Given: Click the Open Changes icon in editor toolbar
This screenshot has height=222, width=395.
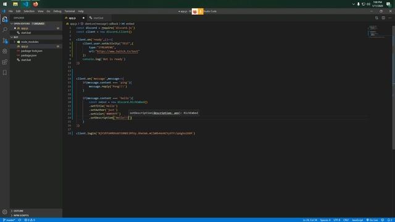Looking at the screenshot, I should coord(376,18).
